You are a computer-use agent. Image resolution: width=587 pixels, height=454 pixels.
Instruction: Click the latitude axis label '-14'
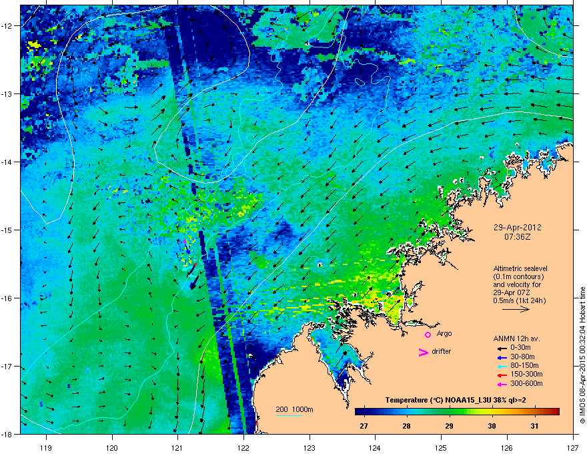(7, 162)
